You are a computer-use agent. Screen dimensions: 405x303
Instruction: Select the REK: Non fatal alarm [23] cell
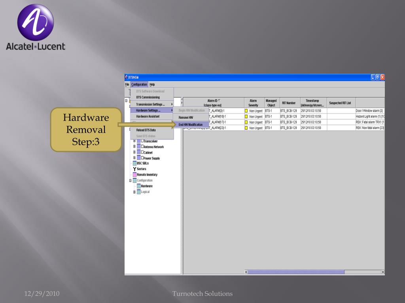pyautogui.click(x=370, y=128)
